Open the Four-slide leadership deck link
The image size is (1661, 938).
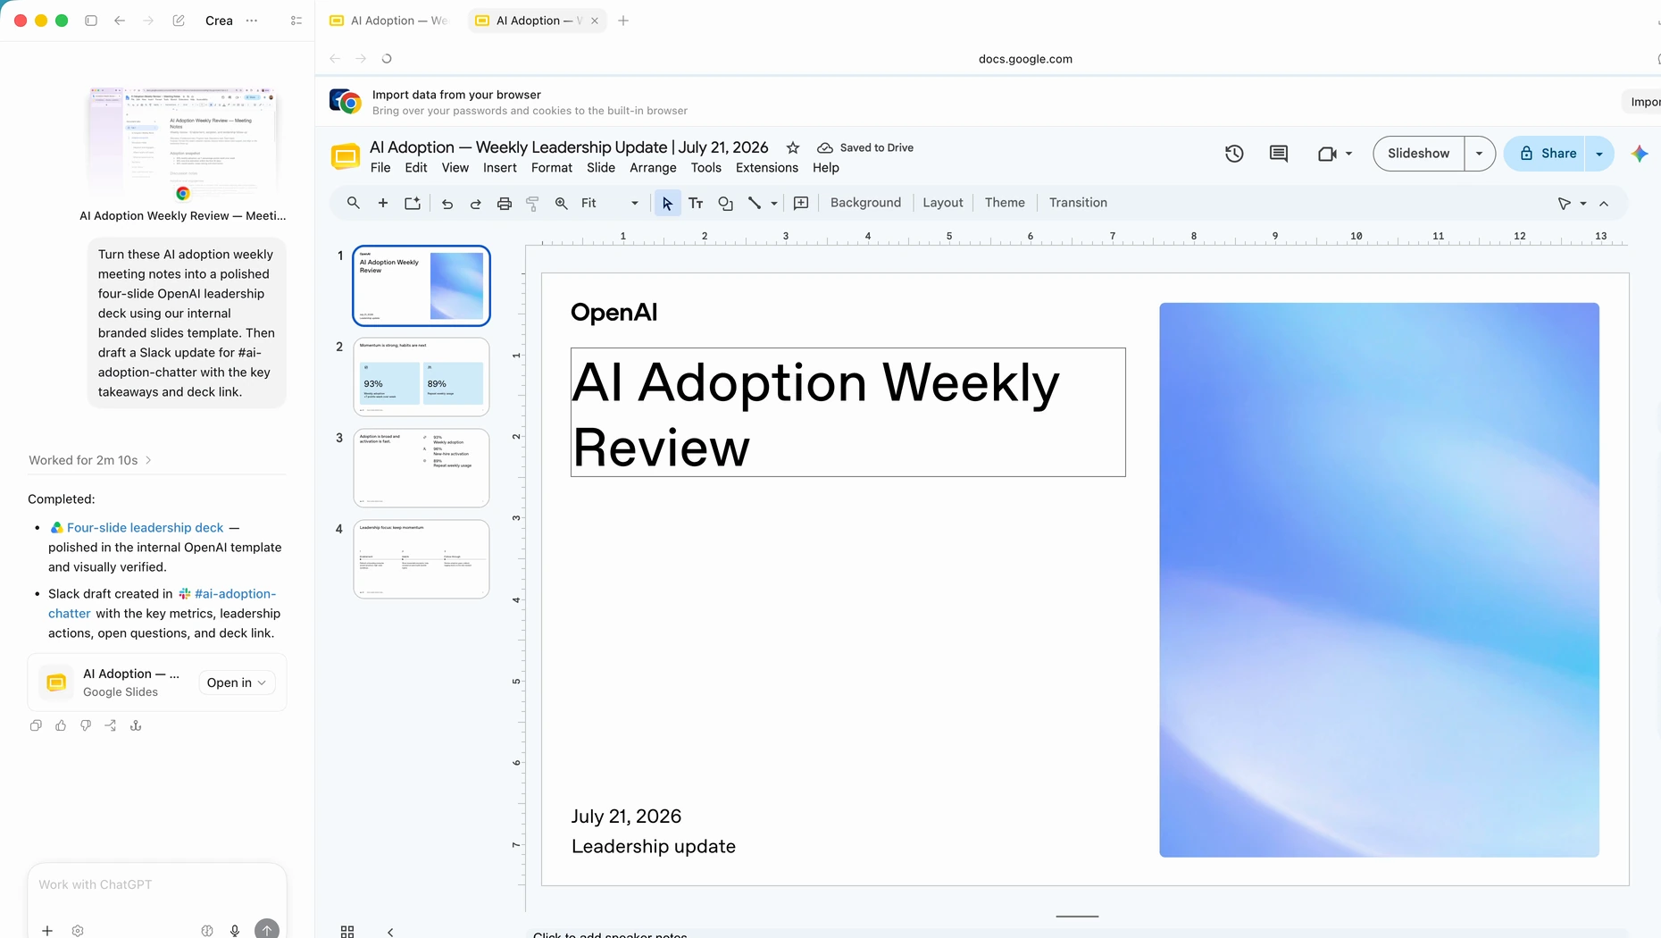pyautogui.click(x=145, y=528)
